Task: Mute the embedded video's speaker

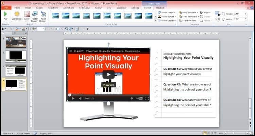Action: [81, 98]
